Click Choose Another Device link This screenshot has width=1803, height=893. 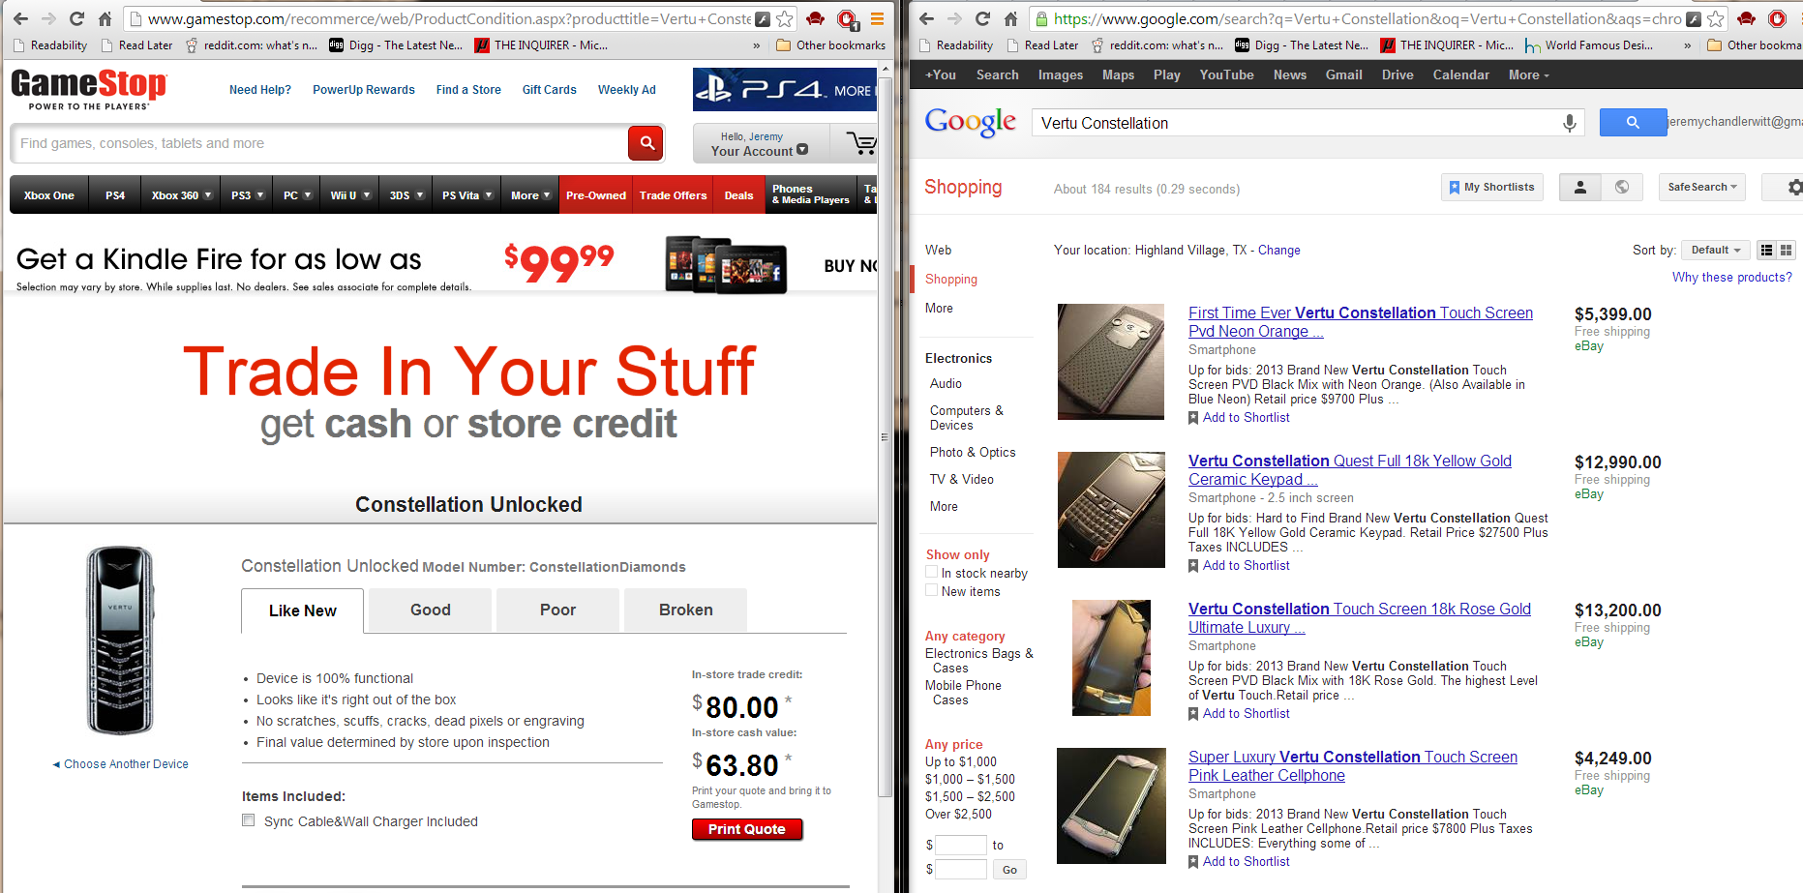tap(120, 763)
